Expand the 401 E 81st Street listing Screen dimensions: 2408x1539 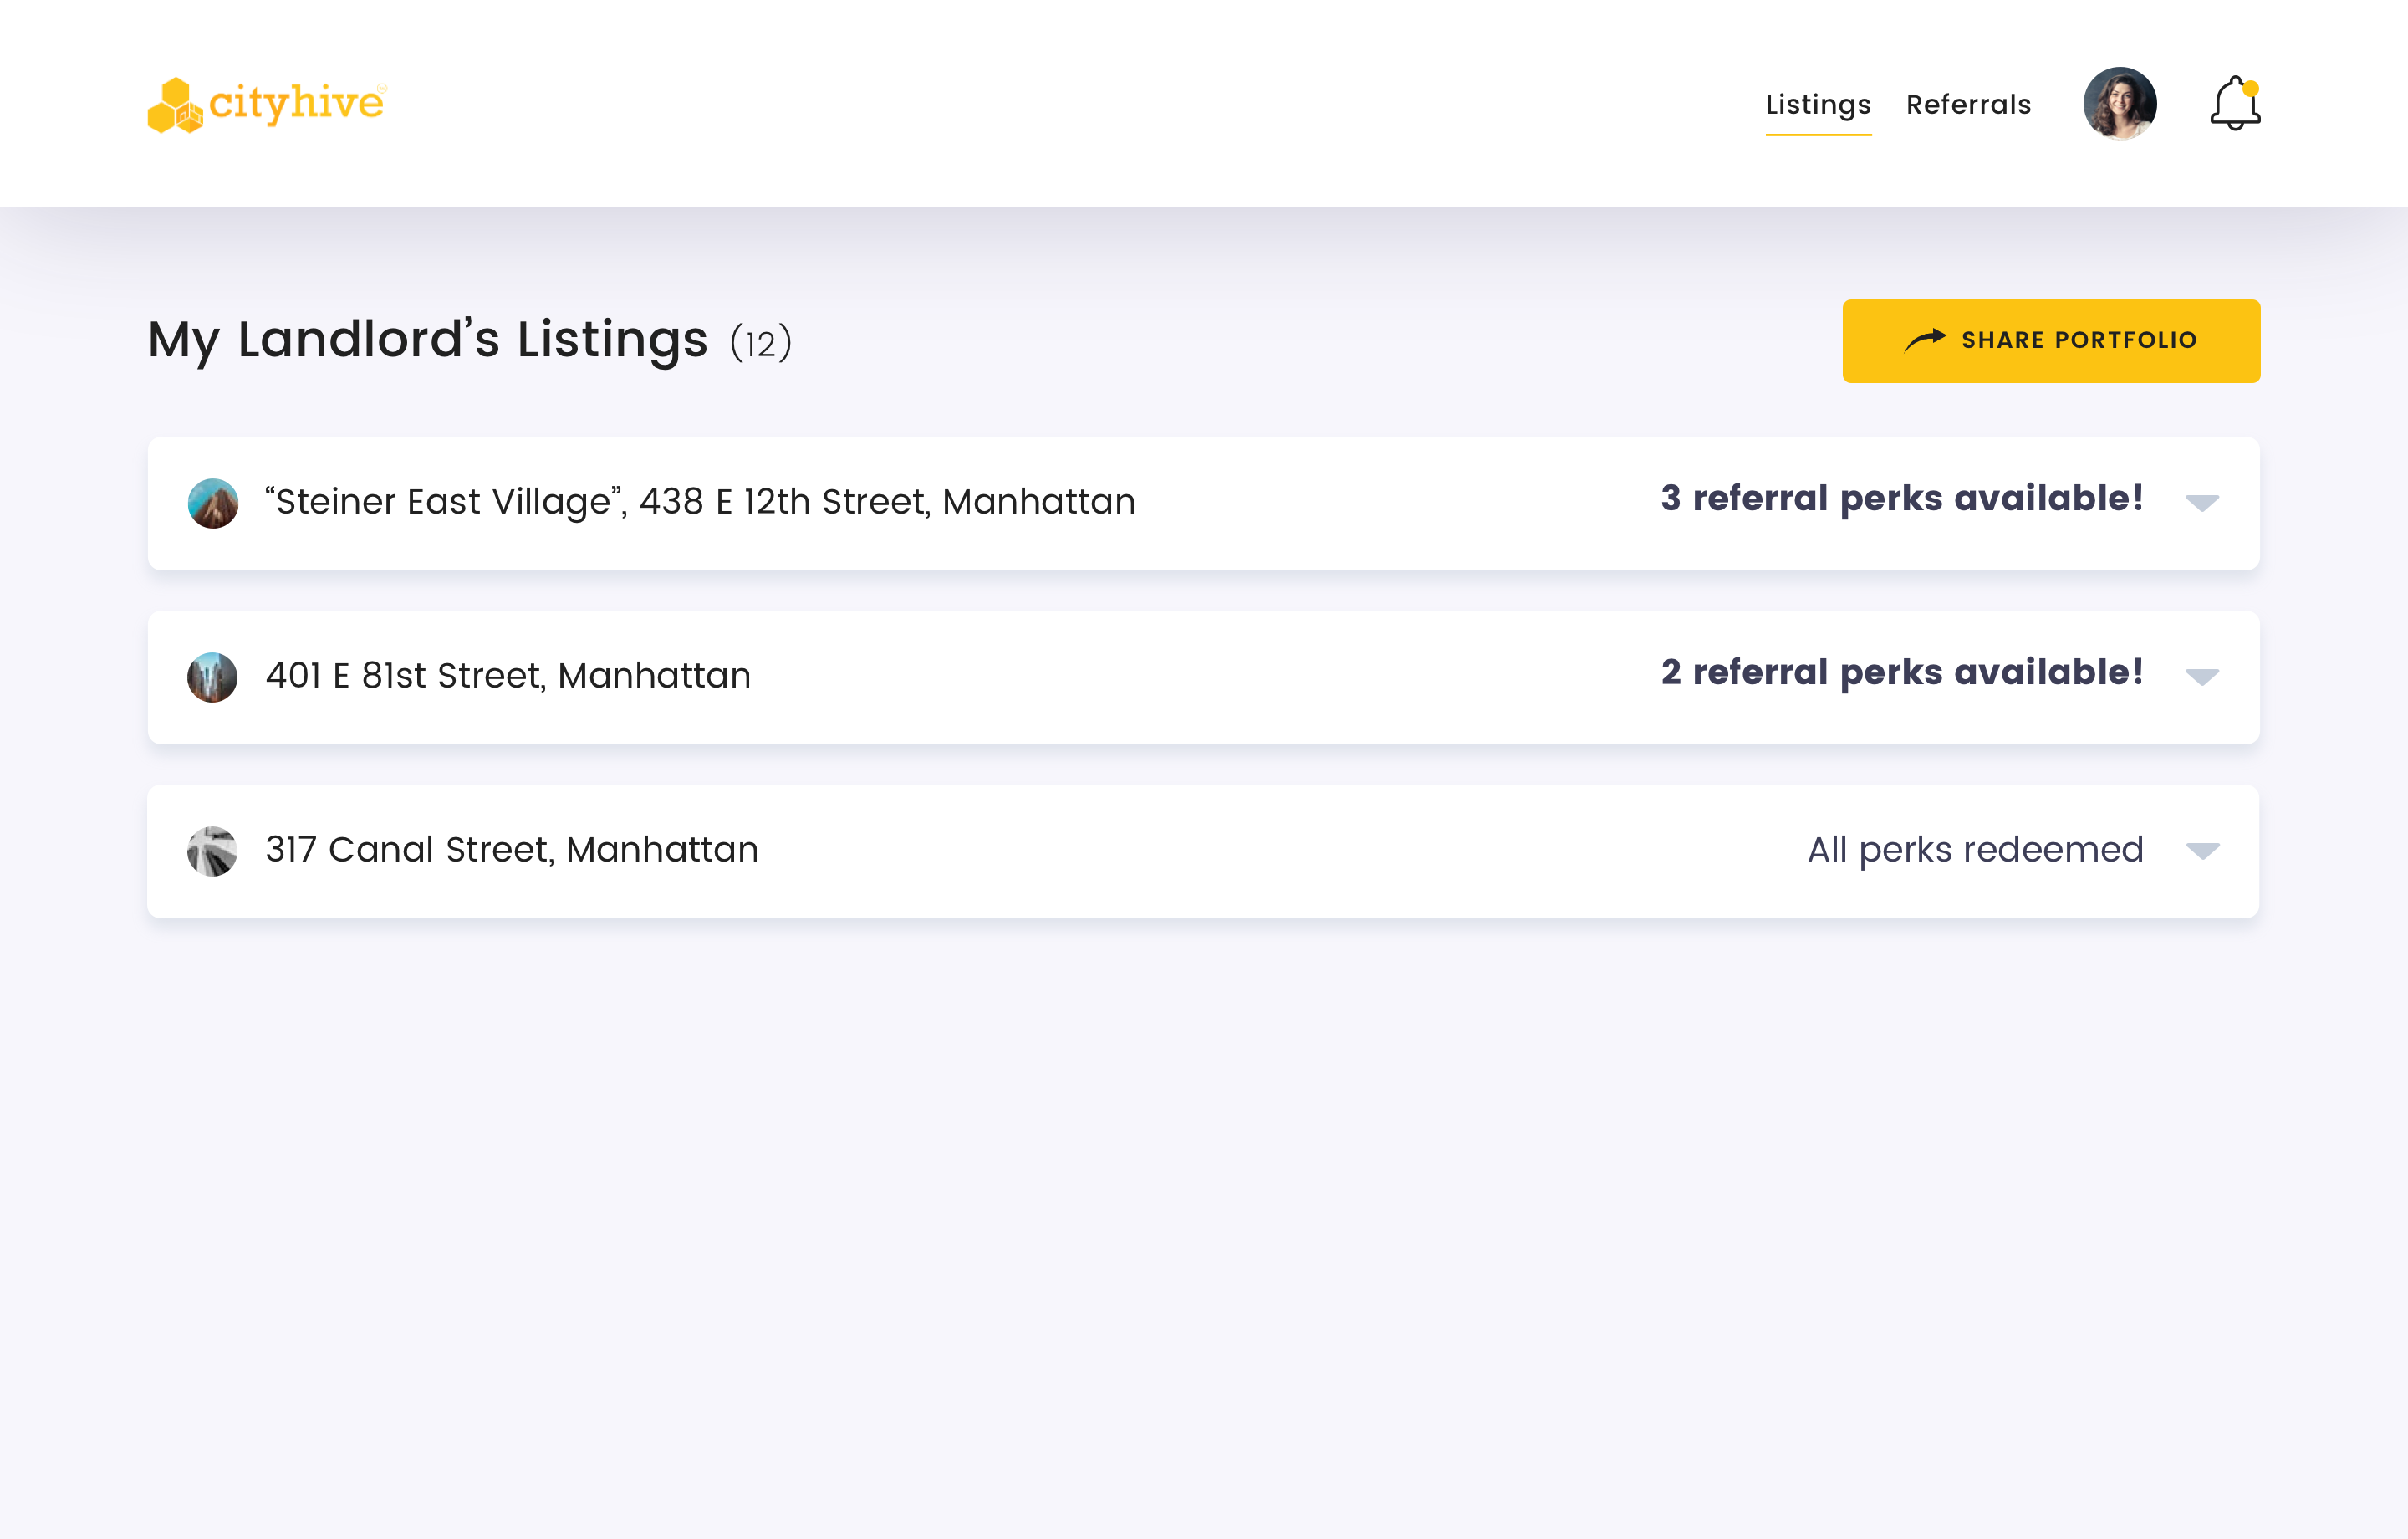click(2202, 677)
